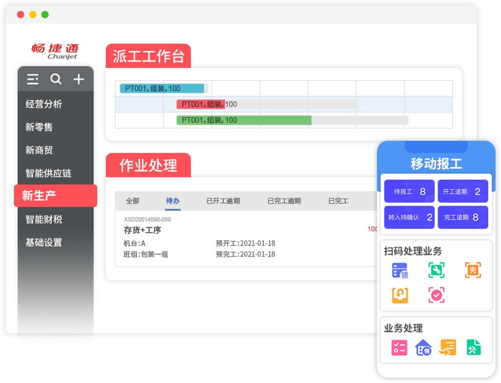Switch to the 已开工逾期 tab

223,201
